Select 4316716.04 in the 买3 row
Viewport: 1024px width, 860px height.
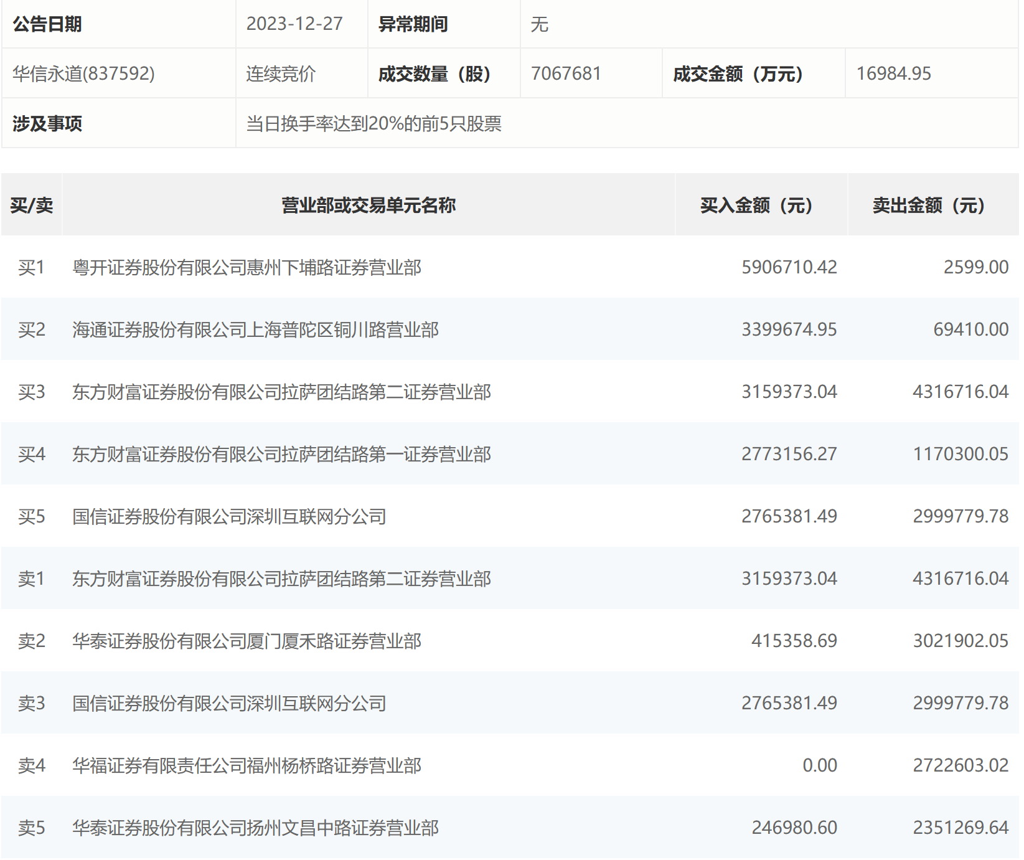961,392
